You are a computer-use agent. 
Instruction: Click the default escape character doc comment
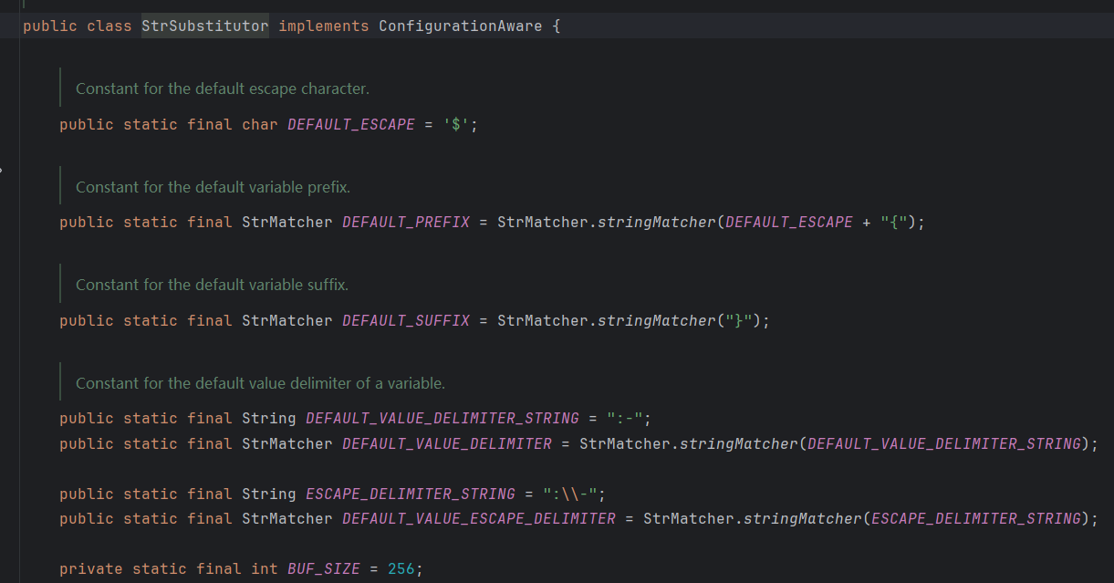[222, 89]
